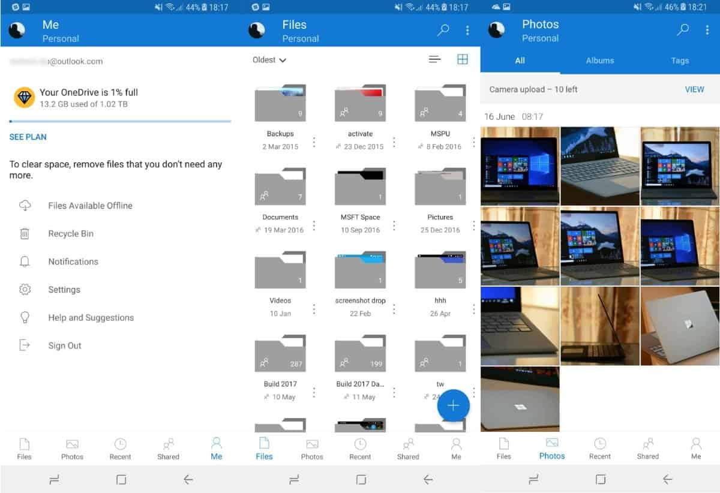
Task: Switch to the Tags tab
Action: tap(680, 61)
